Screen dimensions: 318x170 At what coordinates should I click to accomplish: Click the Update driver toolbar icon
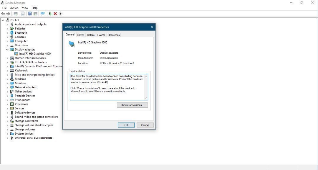click(50, 14)
